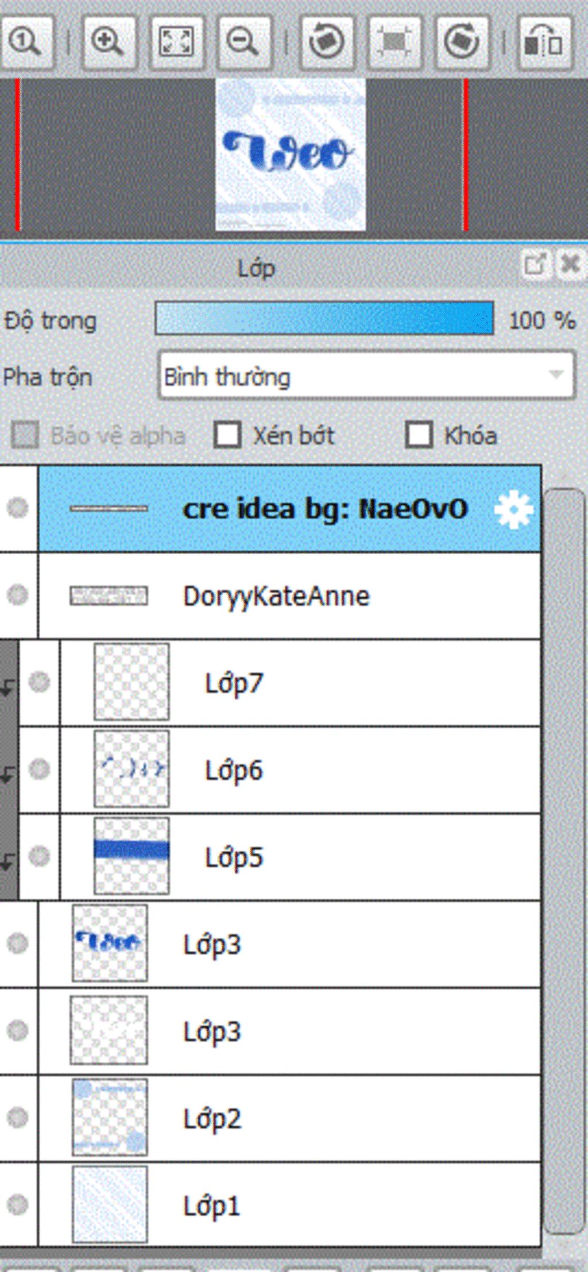Select the Lớp6 layer
The image size is (588, 1272).
345,770
